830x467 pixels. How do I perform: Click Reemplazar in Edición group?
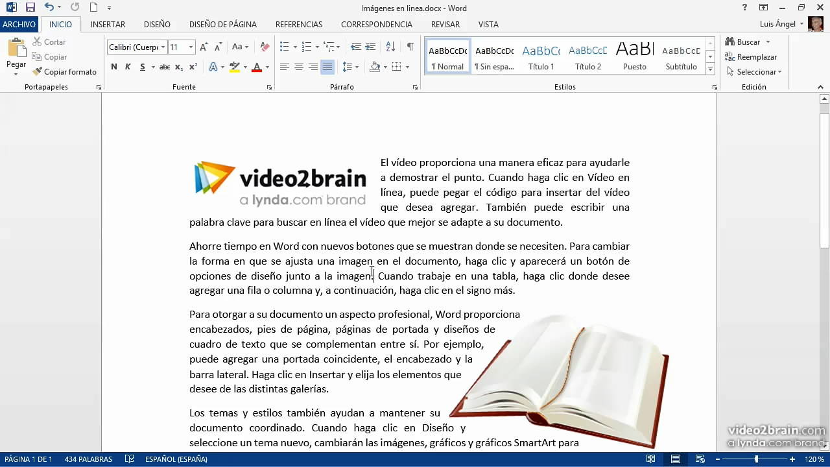coord(751,57)
